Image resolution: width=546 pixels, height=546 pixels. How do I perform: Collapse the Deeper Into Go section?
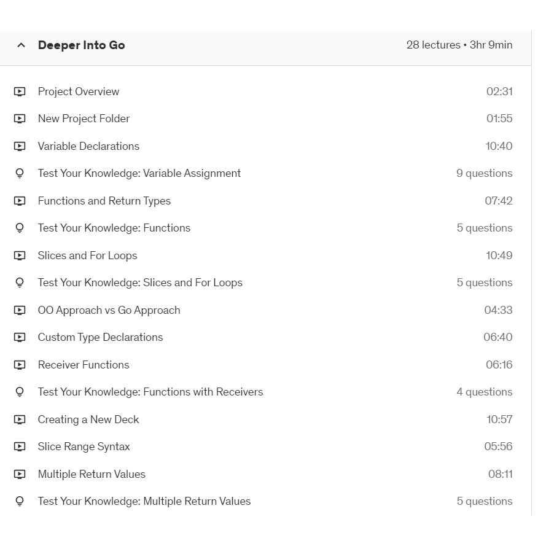tap(21, 45)
